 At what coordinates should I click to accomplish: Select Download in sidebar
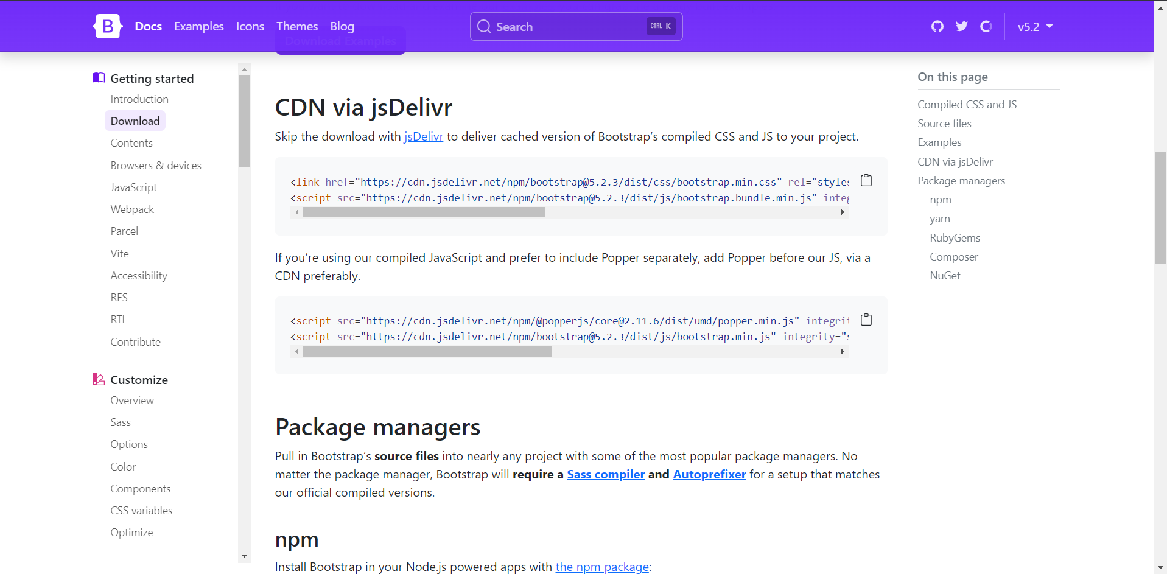(x=135, y=121)
